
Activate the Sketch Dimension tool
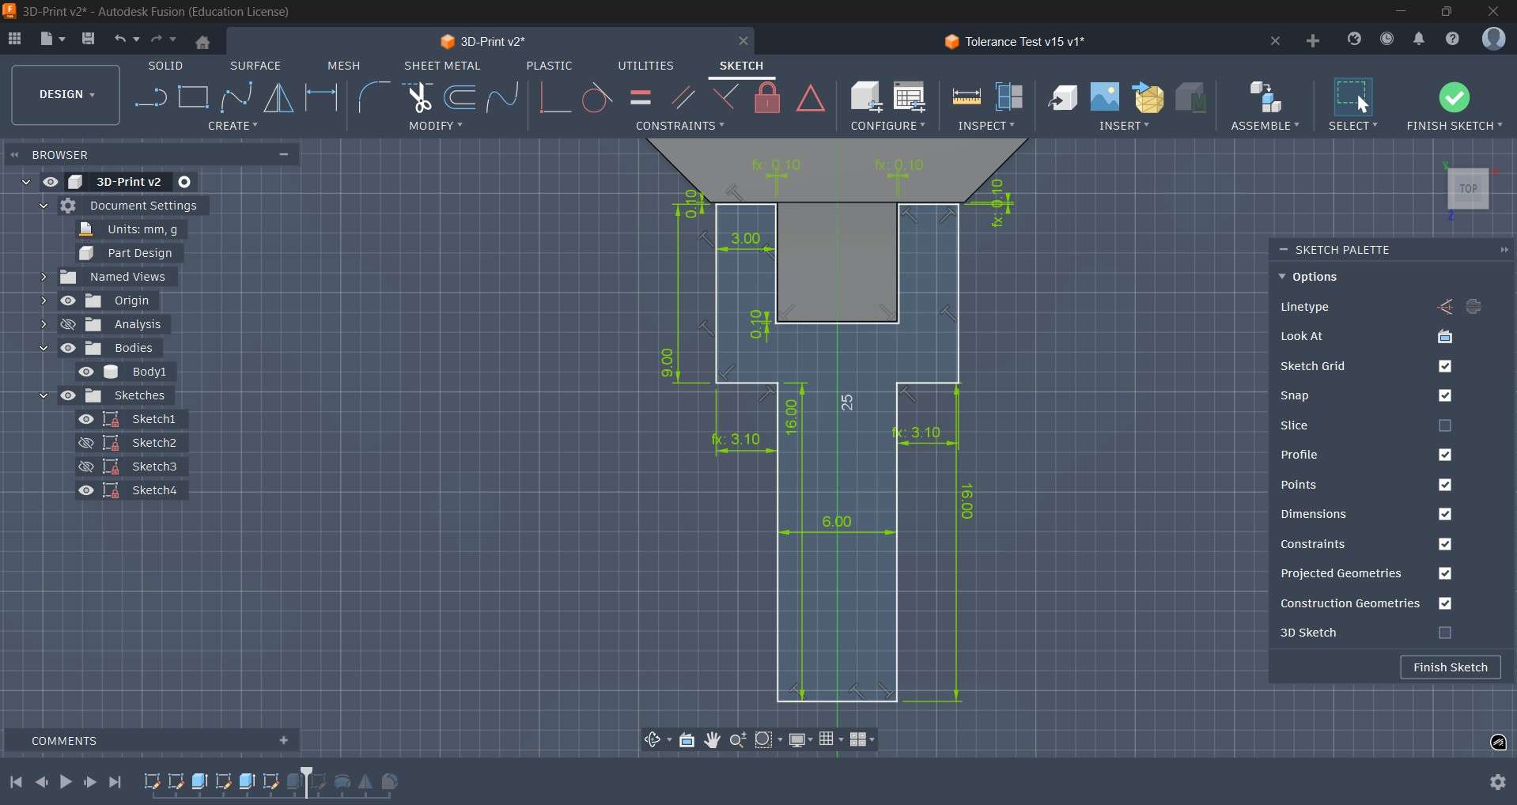(322, 98)
